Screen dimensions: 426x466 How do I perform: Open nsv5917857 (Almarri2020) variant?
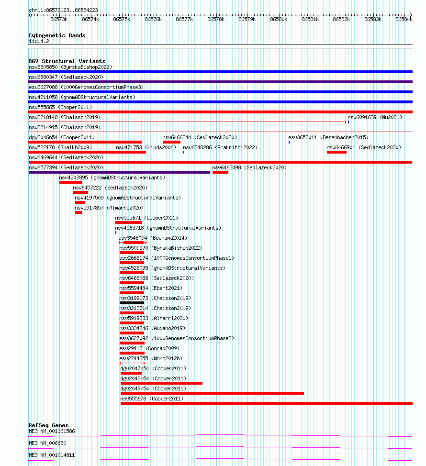[x=109, y=208]
